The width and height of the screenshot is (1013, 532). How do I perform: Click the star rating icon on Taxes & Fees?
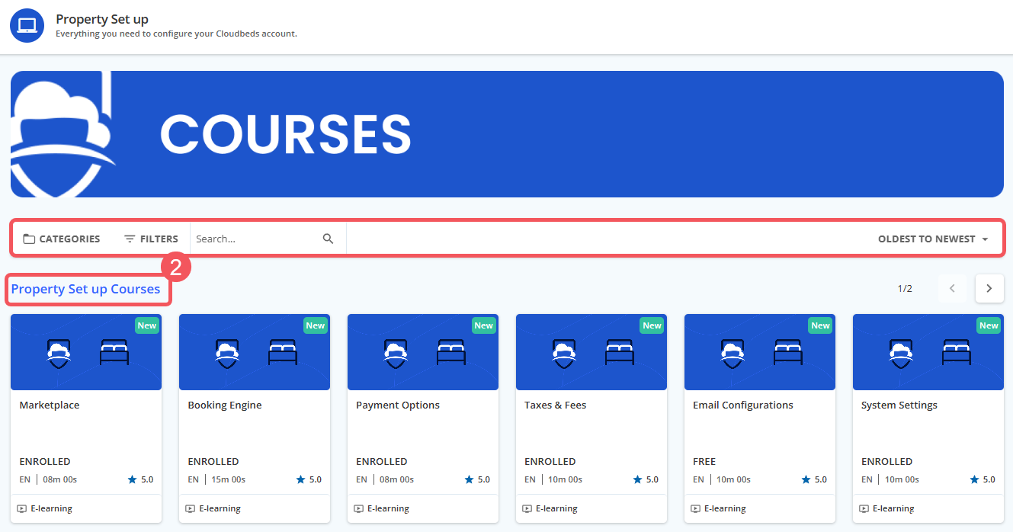[x=638, y=479]
